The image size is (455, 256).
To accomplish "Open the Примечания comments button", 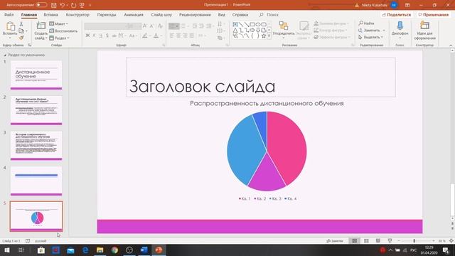I will [433, 14].
